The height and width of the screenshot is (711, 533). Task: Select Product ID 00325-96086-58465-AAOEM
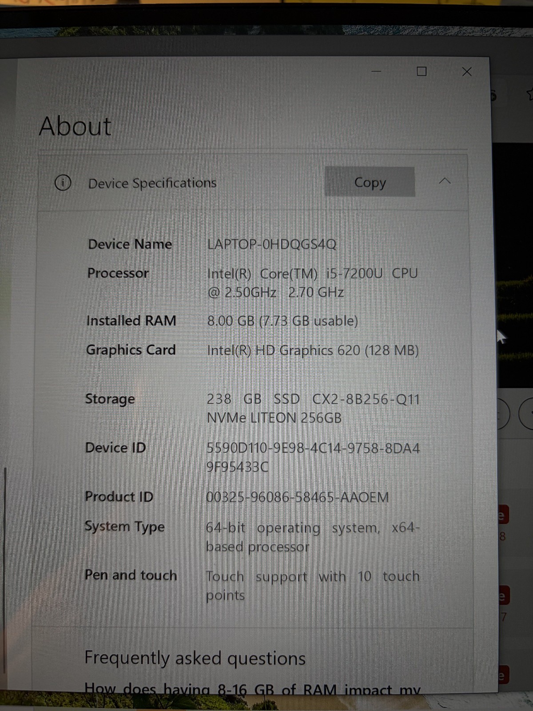click(x=297, y=497)
